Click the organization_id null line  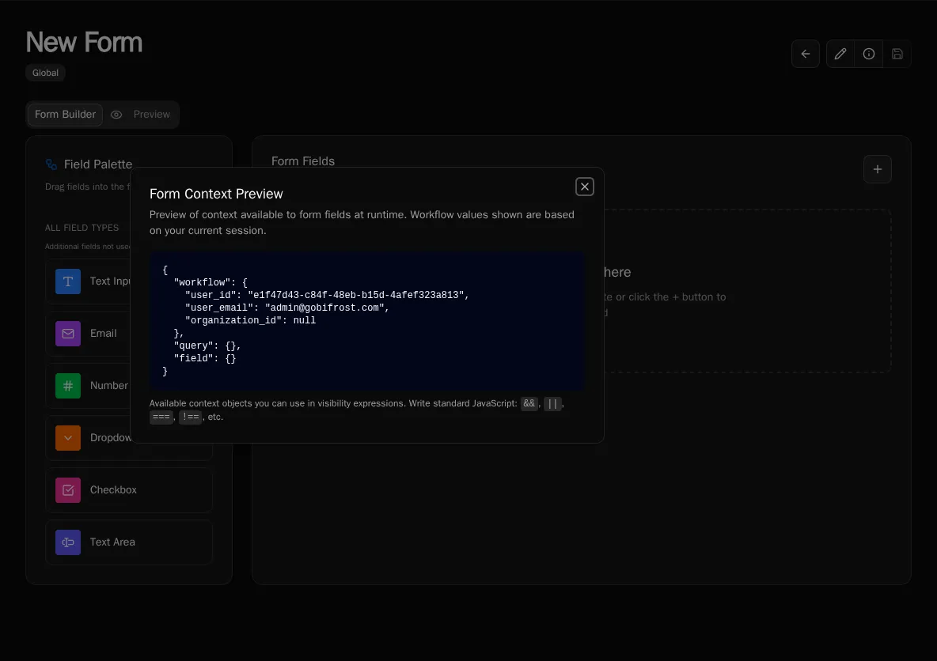click(x=250, y=320)
